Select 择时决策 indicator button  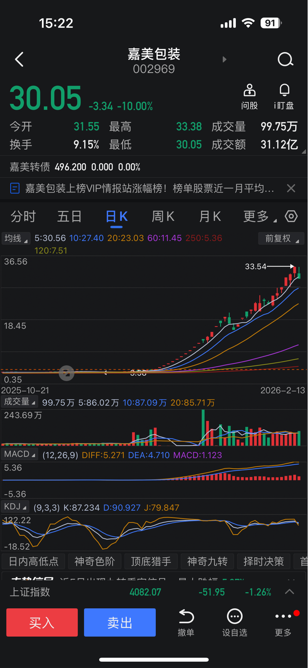click(264, 561)
